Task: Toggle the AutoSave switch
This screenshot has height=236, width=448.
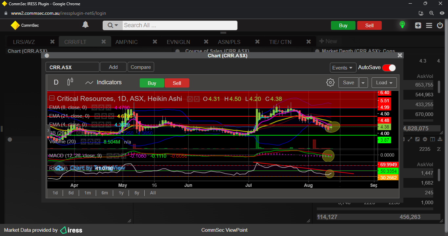Action: tap(389, 68)
